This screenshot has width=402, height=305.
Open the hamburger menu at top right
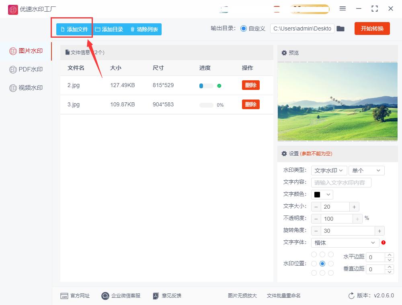343,8
